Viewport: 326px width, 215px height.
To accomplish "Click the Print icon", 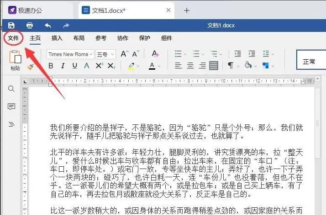I will pyautogui.click(x=30, y=26).
